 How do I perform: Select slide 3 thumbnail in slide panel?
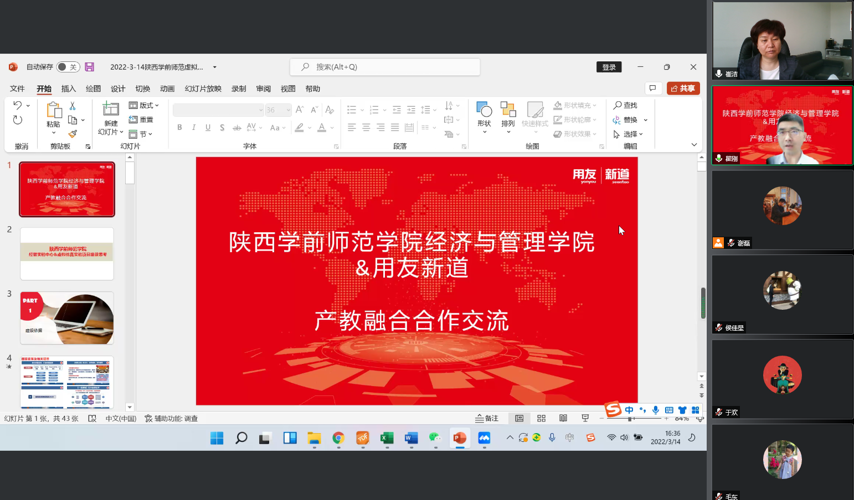[67, 318]
